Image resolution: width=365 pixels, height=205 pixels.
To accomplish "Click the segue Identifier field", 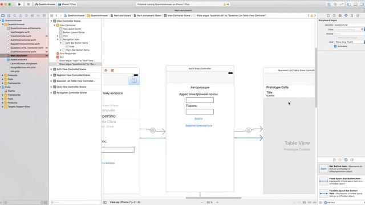I will tap(349, 25).
